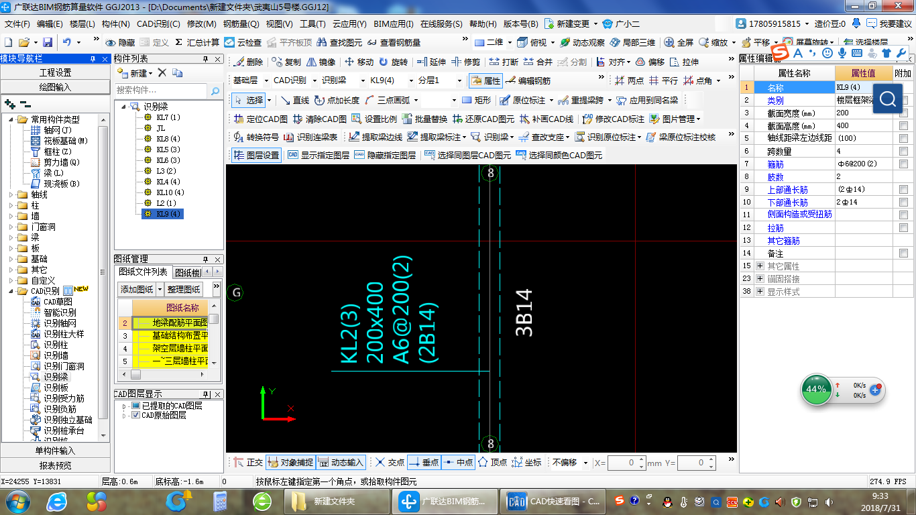This screenshot has height=515, width=916.
Task: Activate the 移动 move tool
Action: pyautogui.click(x=359, y=62)
